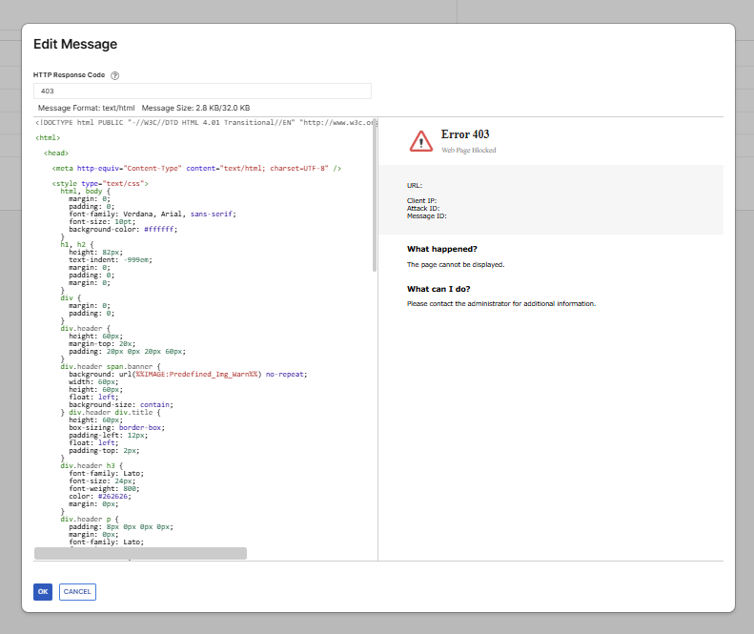Click the HTTP Response Code help icon
The image size is (754, 634).
point(114,75)
